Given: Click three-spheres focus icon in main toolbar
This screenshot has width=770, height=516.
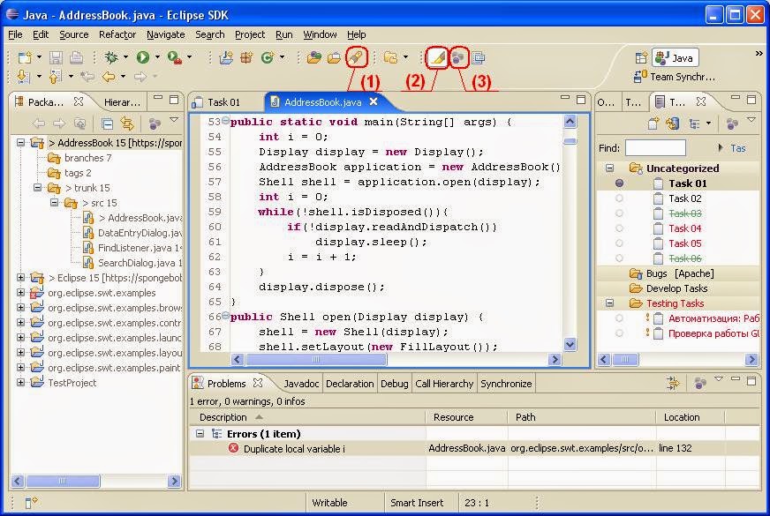Looking at the screenshot, I should pyautogui.click(x=458, y=58).
